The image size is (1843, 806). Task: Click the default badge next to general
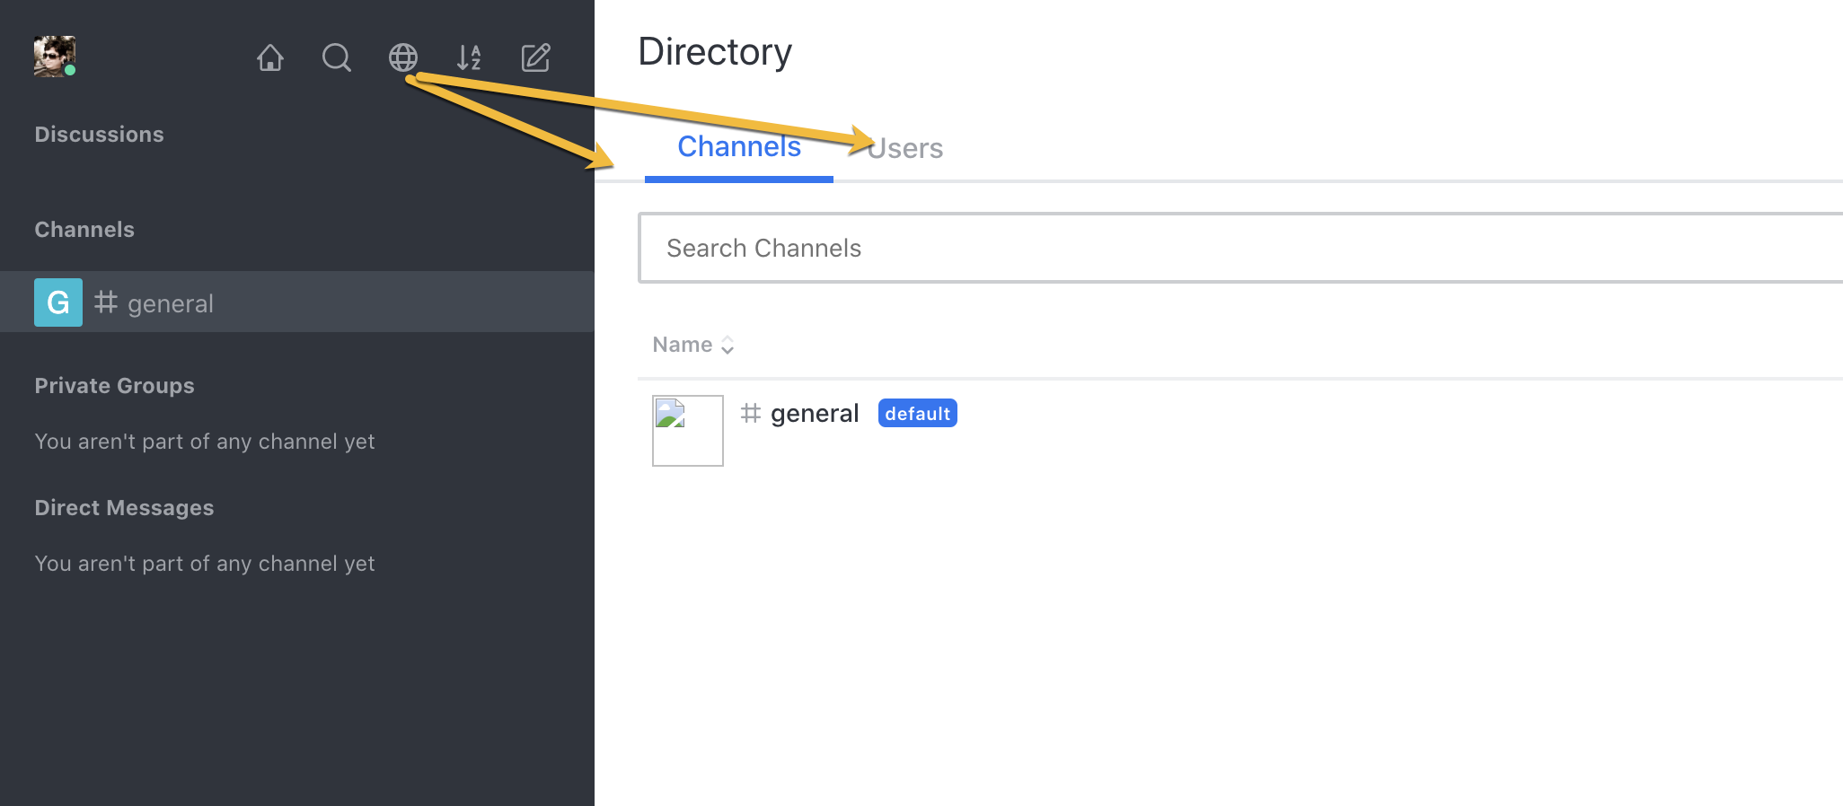coord(917,414)
